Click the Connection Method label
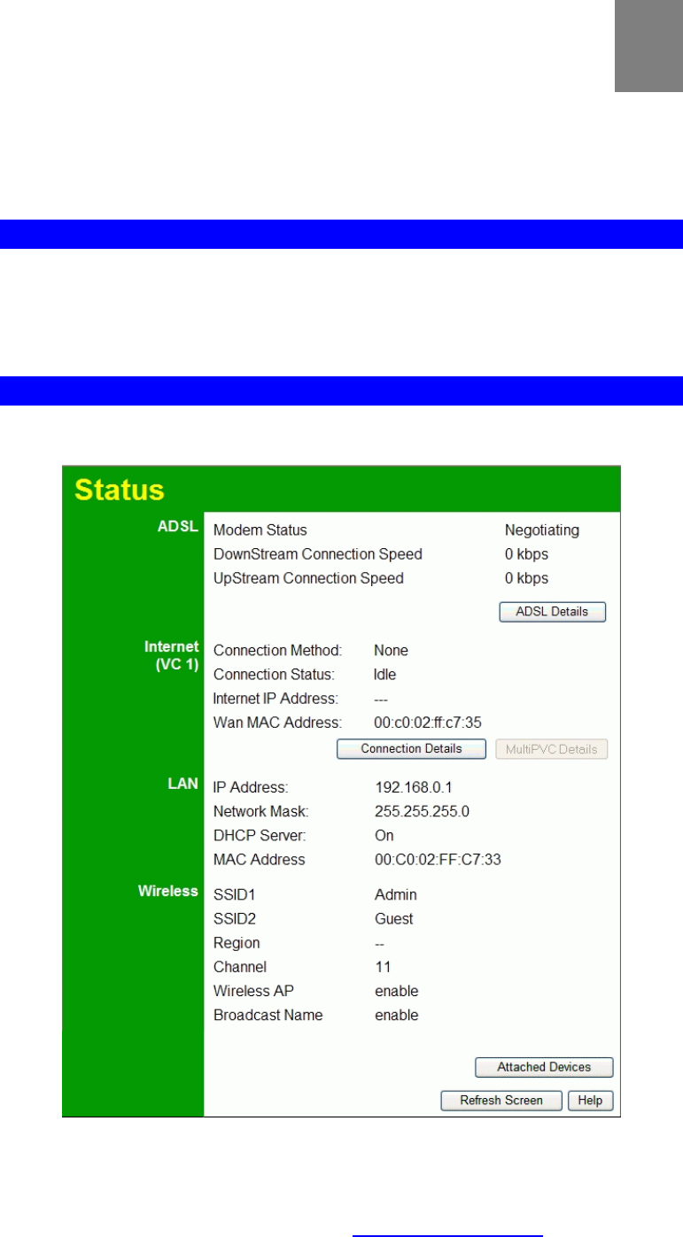The height and width of the screenshot is (1237, 683). click(278, 650)
